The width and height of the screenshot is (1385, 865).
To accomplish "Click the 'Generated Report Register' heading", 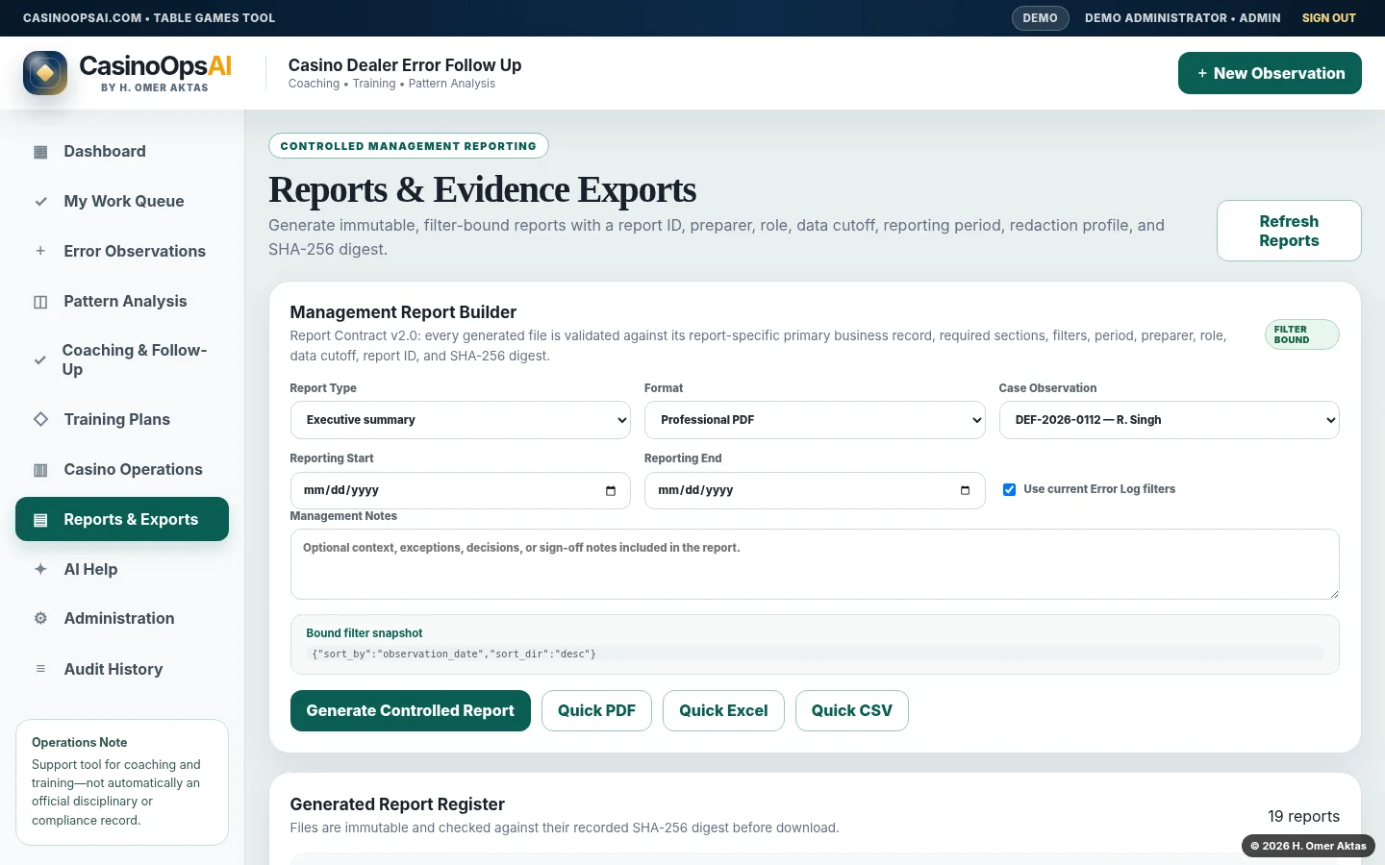I will click(397, 804).
